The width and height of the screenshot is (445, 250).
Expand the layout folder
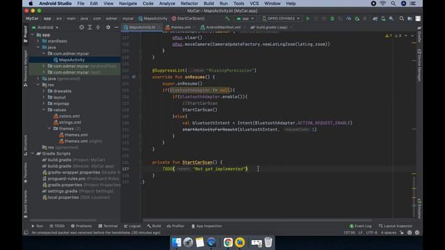[44, 97]
